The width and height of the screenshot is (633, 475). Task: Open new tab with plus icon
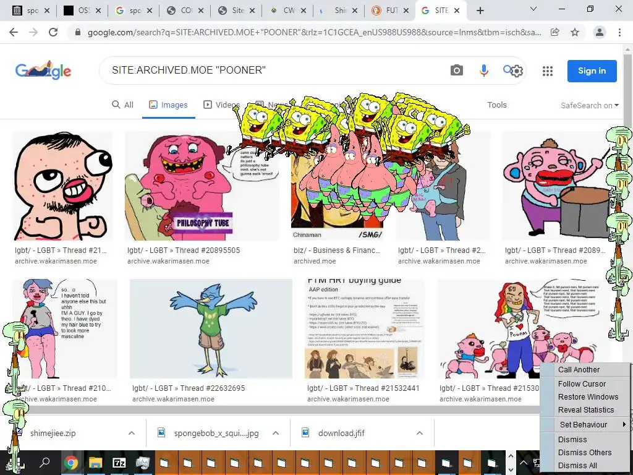pos(480,11)
